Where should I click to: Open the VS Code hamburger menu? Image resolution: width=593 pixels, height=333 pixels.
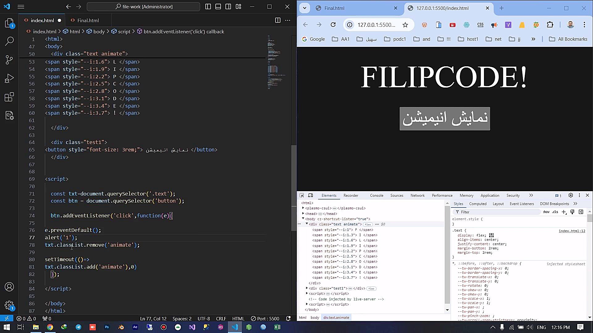tap(21, 6)
